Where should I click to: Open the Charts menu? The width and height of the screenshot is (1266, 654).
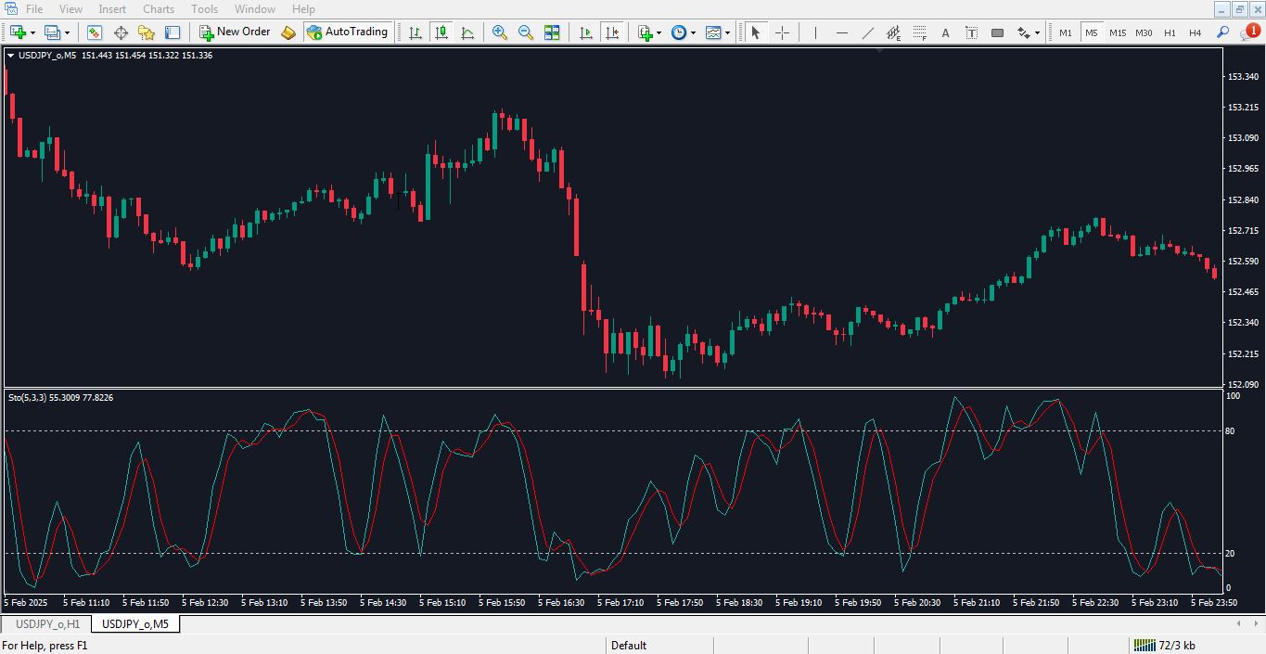[159, 9]
